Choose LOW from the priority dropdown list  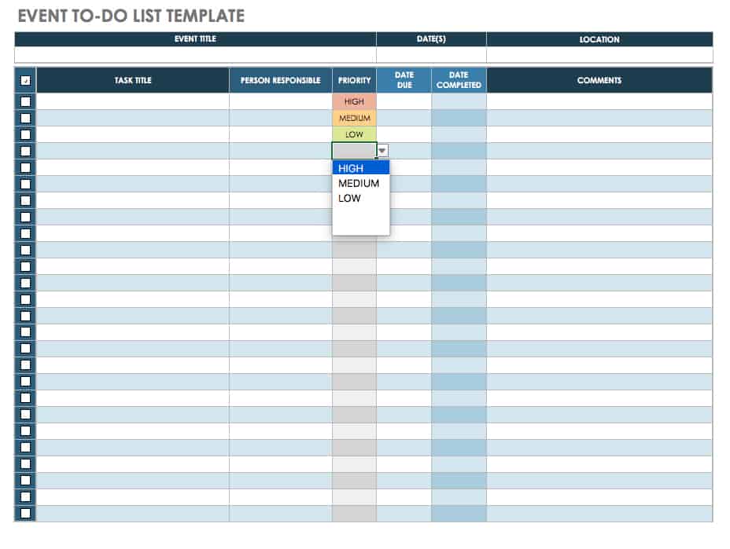361,198
